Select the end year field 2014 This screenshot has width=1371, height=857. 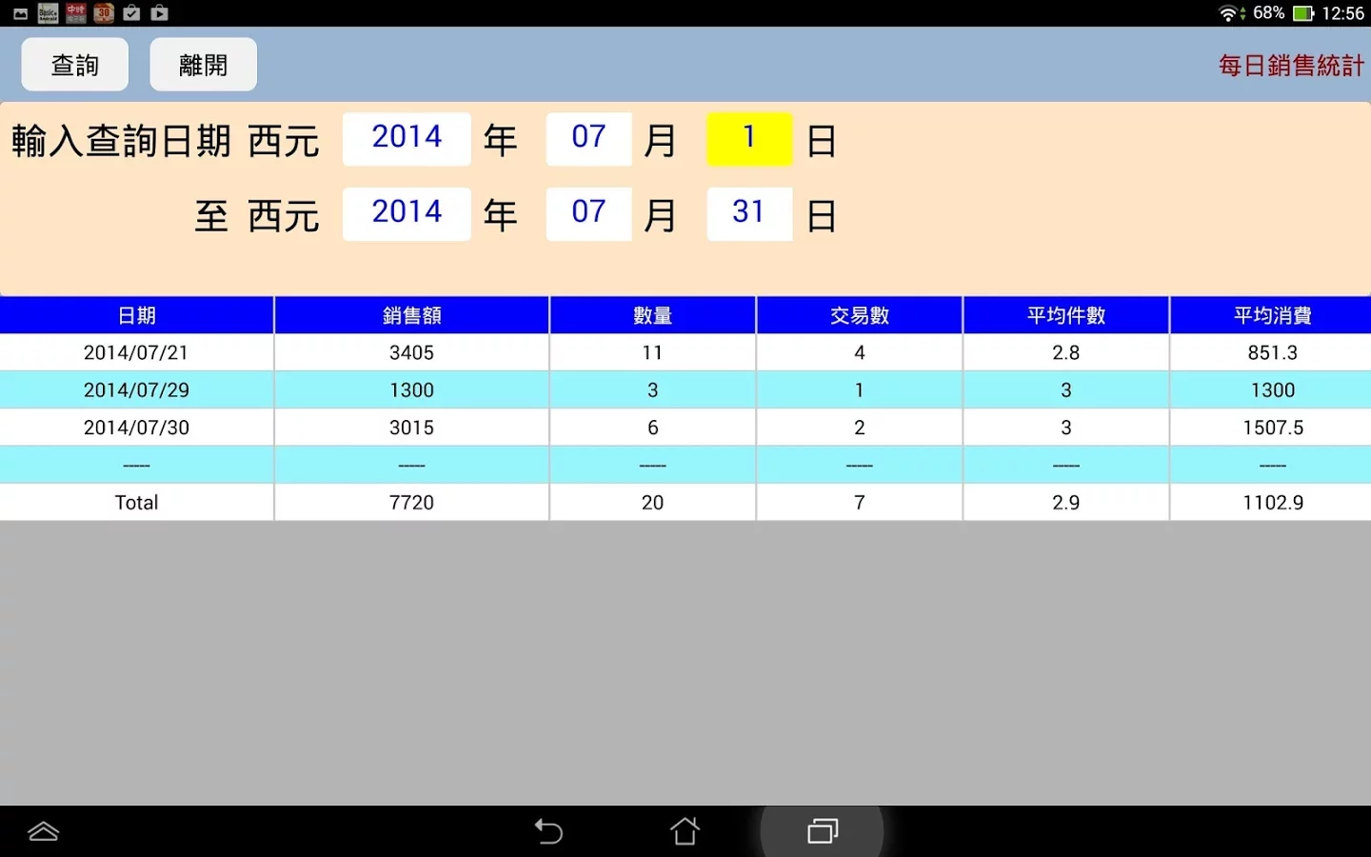407,213
